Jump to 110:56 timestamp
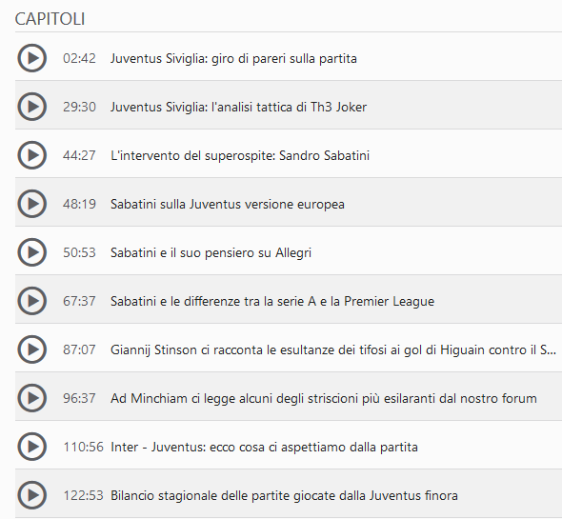 (83, 447)
